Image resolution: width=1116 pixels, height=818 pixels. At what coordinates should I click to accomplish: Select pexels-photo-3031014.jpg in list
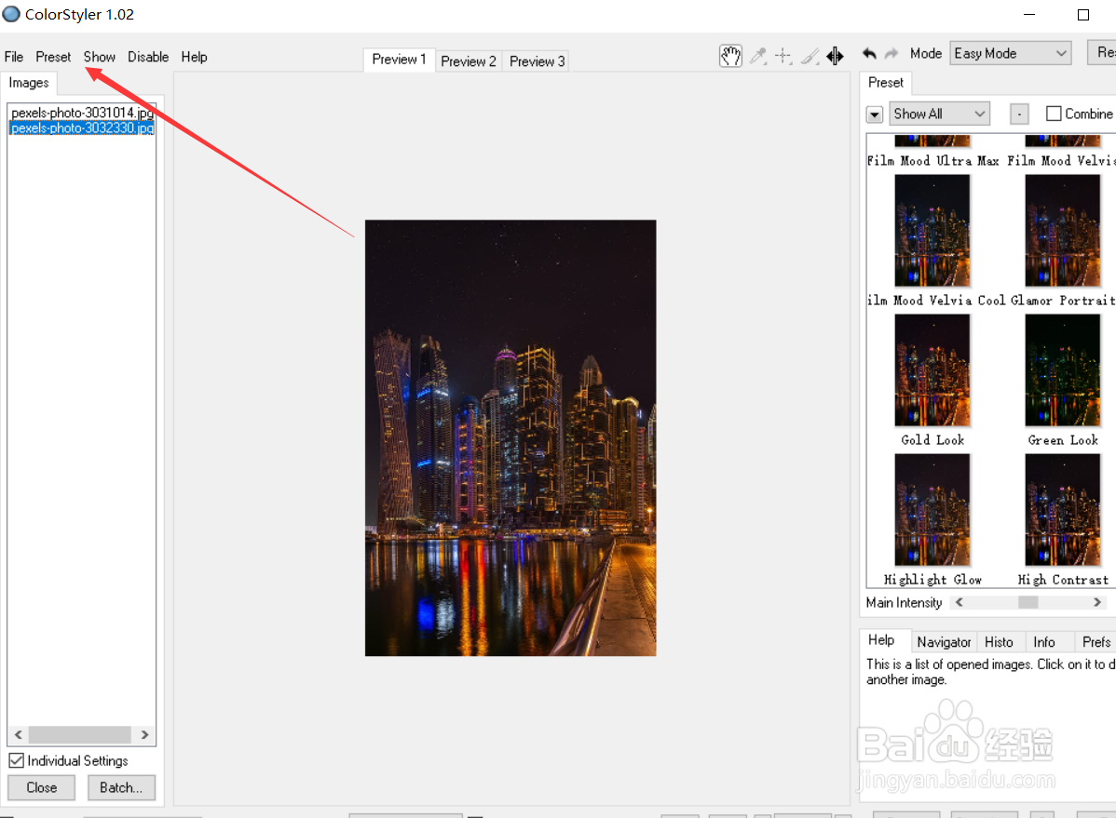82,113
